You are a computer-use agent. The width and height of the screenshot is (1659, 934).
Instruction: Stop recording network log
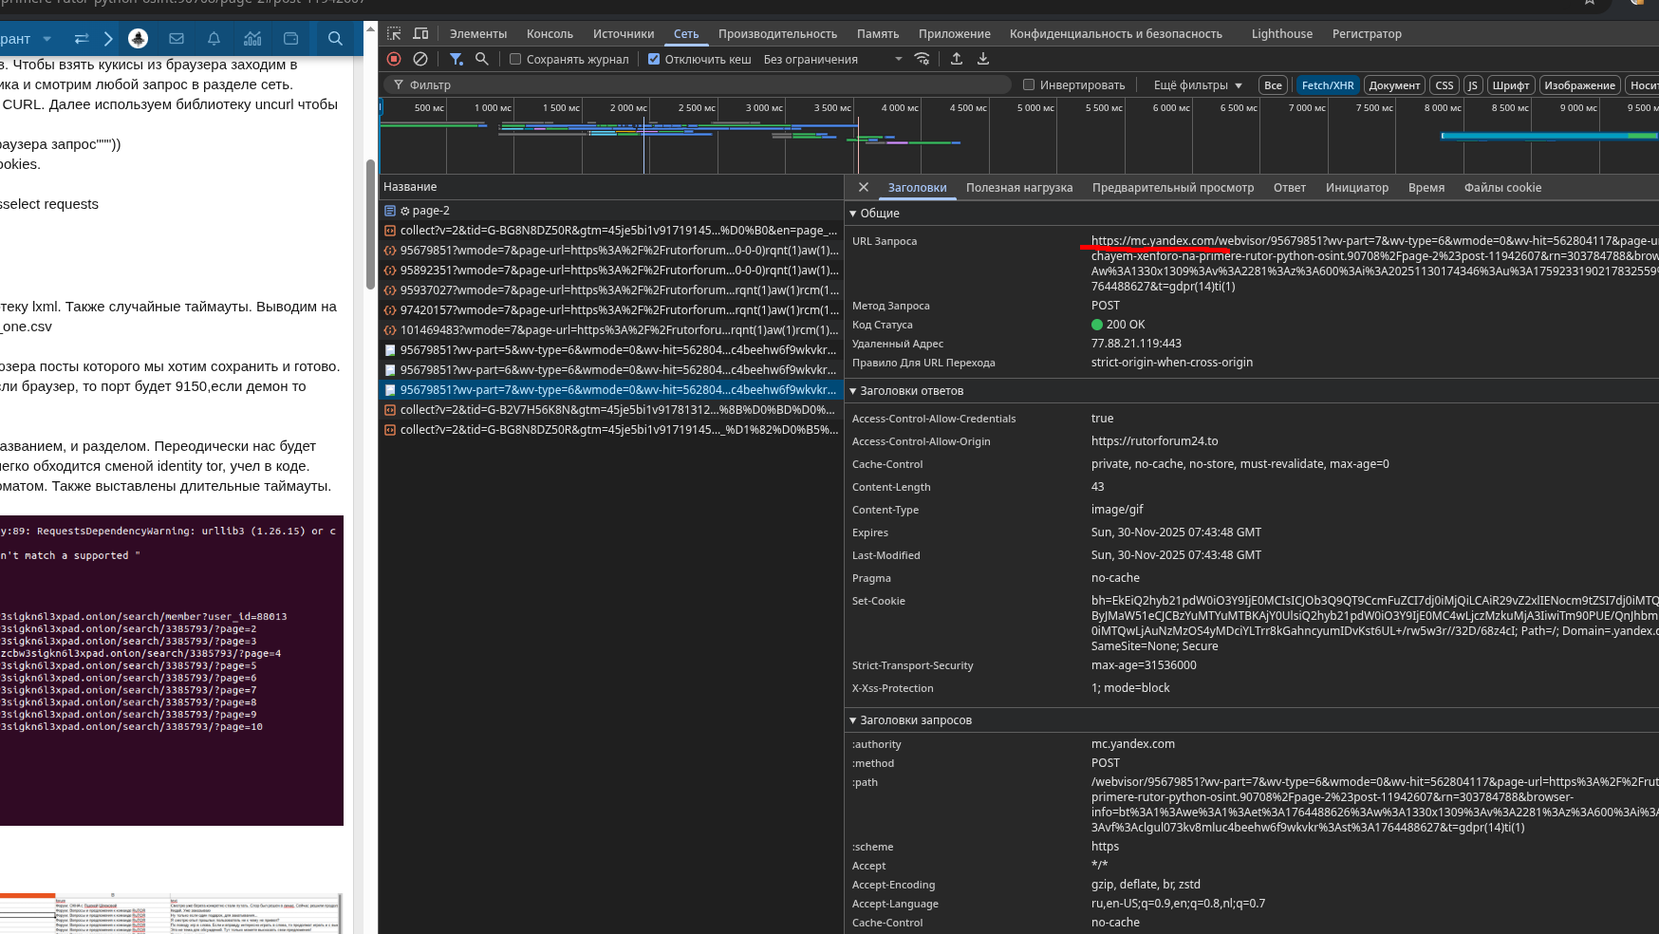[394, 59]
